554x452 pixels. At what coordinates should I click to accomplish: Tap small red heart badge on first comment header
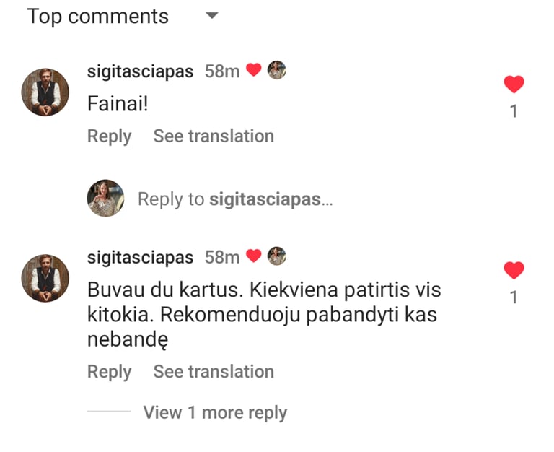pyautogui.click(x=253, y=69)
